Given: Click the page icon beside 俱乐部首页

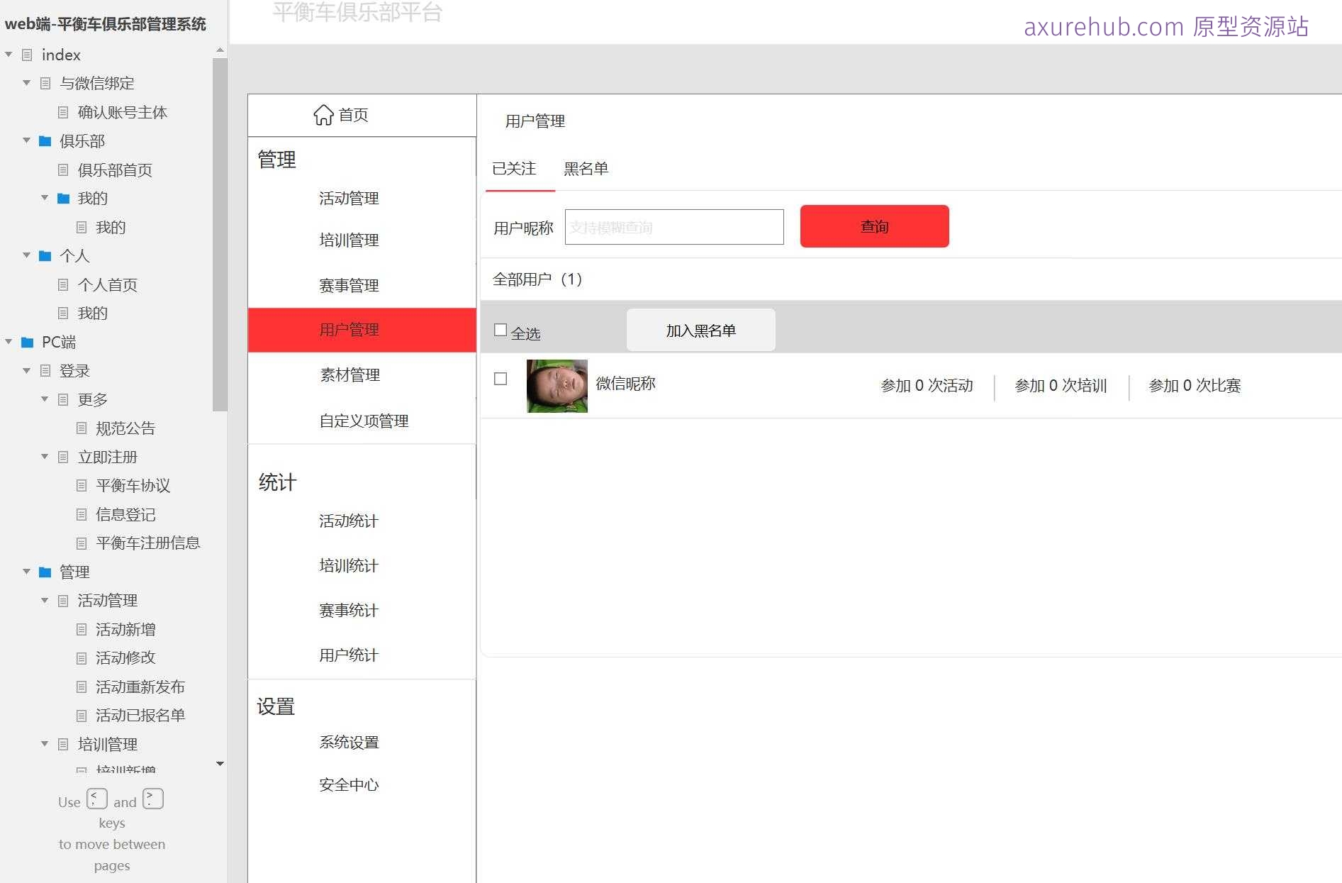Looking at the screenshot, I should tap(63, 170).
